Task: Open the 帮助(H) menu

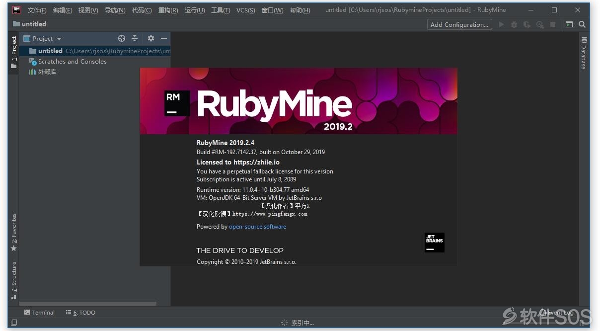Action: click(x=300, y=10)
